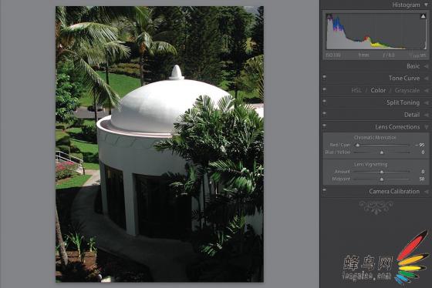The height and width of the screenshot is (288, 432).
Task: Toggle the Split Toning panel switch
Action: 324,102
